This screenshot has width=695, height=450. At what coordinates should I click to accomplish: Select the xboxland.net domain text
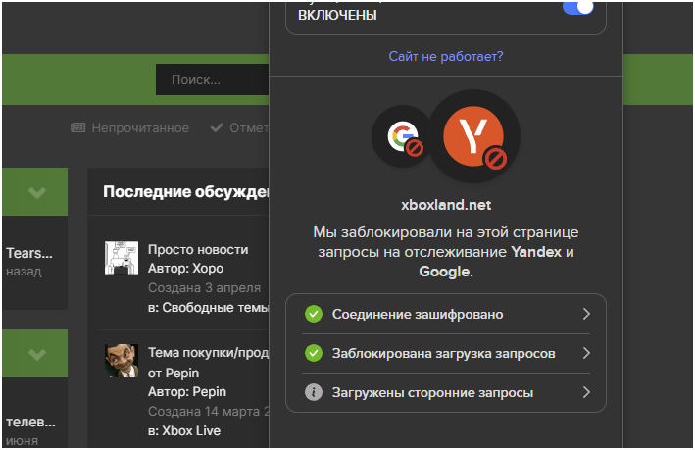tap(446, 205)
